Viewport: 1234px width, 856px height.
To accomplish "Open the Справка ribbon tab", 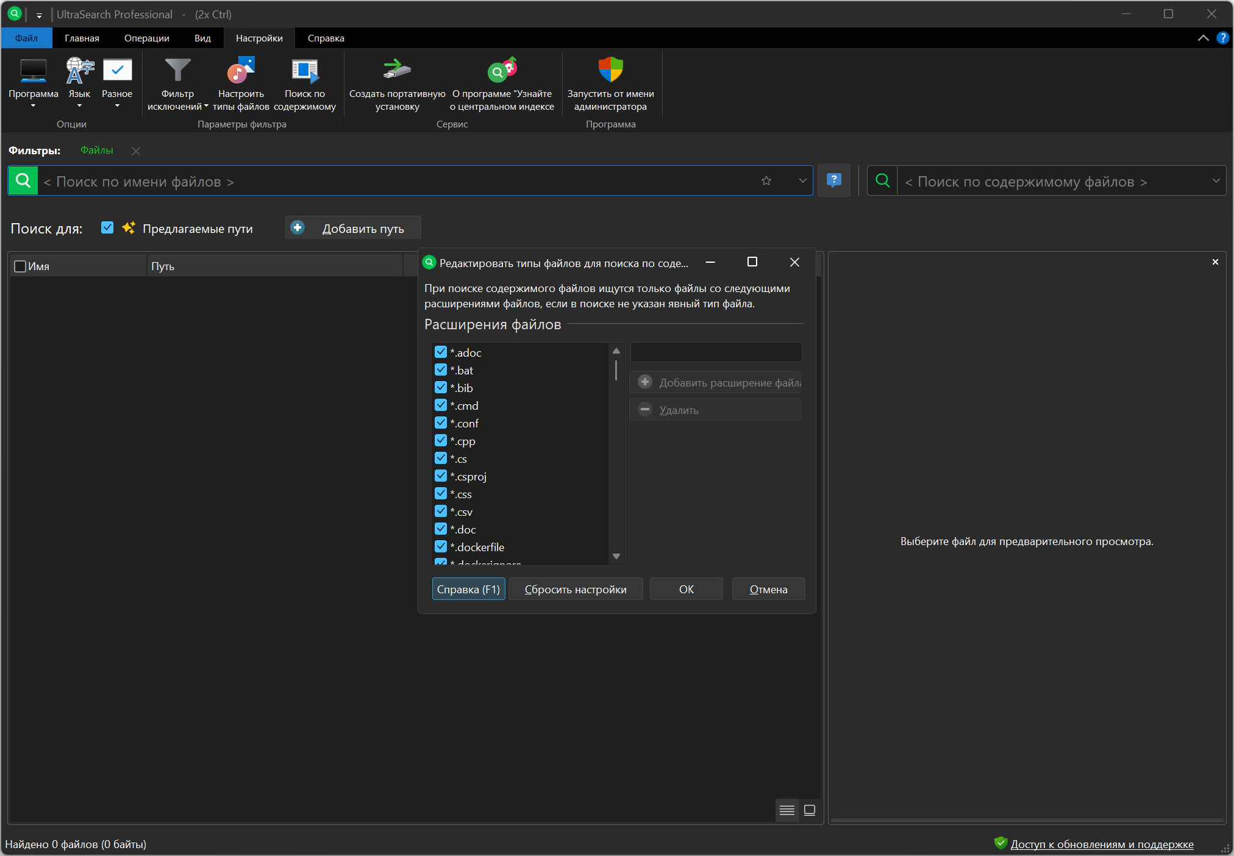I will pyautogui.click(x=326, y=38).
